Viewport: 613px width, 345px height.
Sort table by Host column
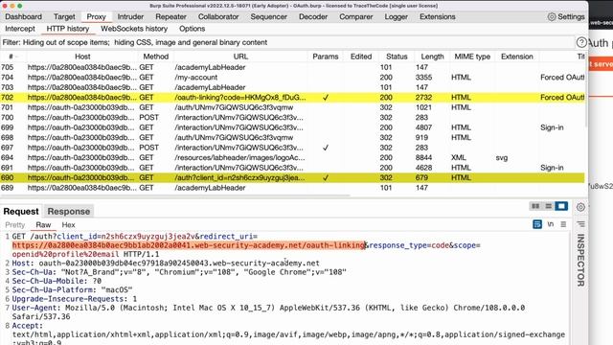click(x=82, y=57)
